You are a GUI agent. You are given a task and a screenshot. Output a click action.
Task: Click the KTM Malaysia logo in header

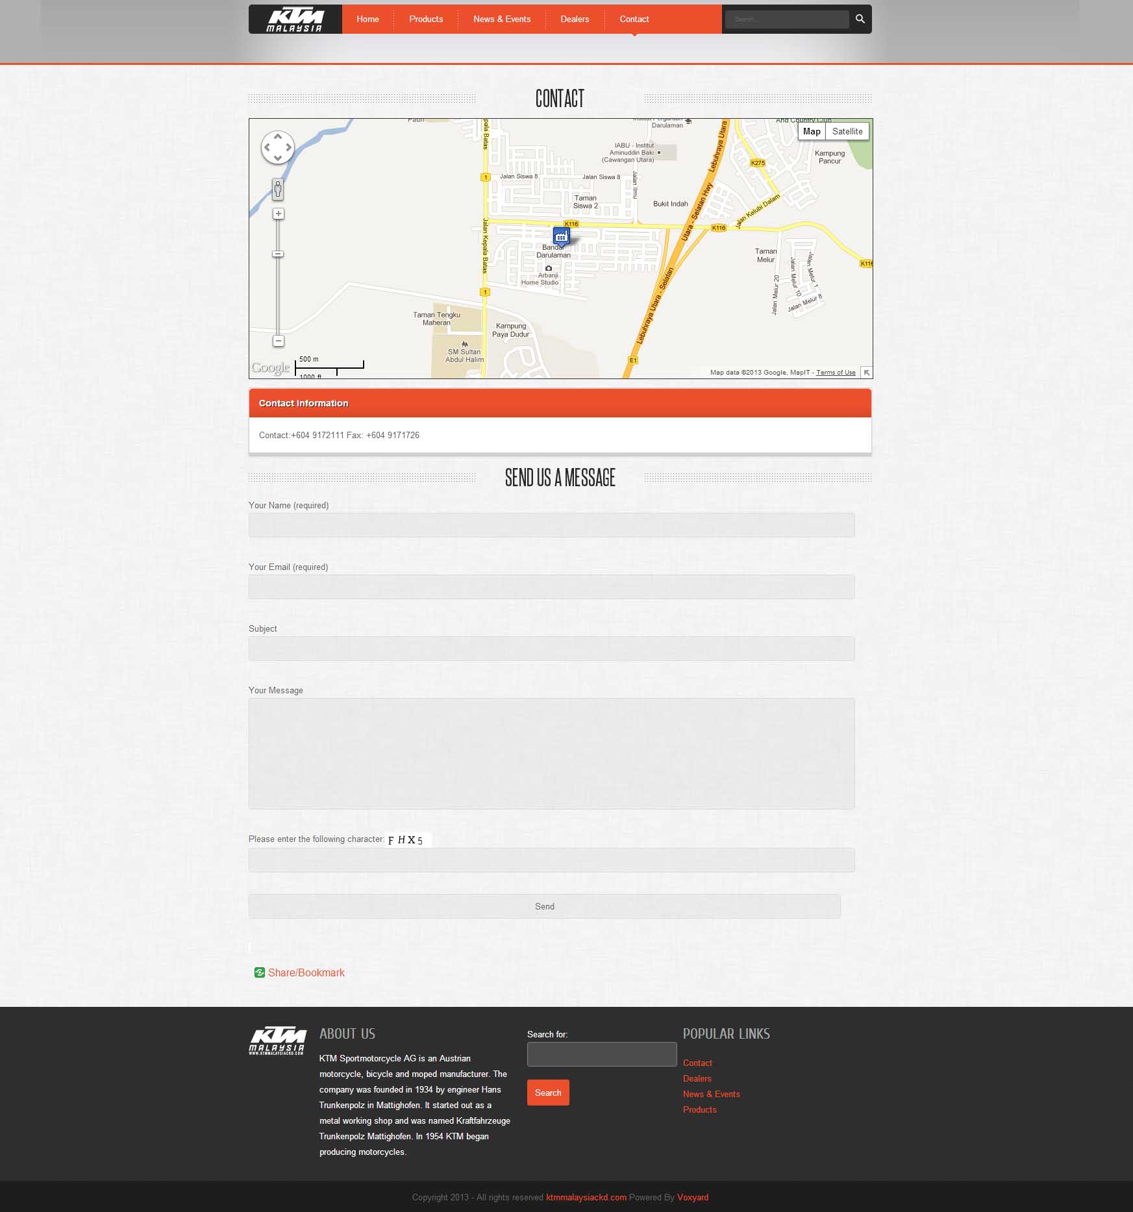(x=295, y=19)
